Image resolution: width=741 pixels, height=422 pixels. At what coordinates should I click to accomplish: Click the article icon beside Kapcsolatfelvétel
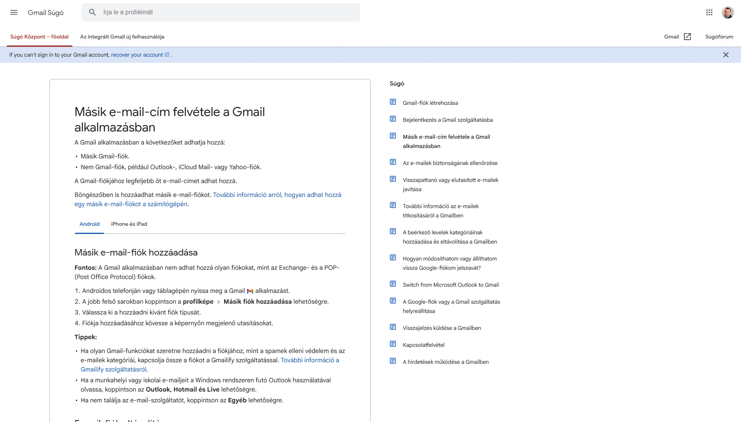pyautogui.click(x=393, y=343)
